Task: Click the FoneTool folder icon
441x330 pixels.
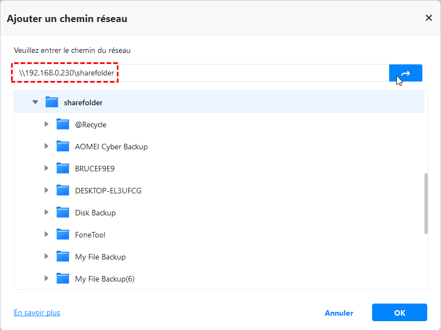Action: pos(63,235)
